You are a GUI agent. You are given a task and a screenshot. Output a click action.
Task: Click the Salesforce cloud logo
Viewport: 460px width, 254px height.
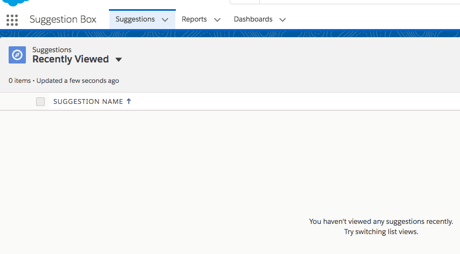(x=17, y=3)
